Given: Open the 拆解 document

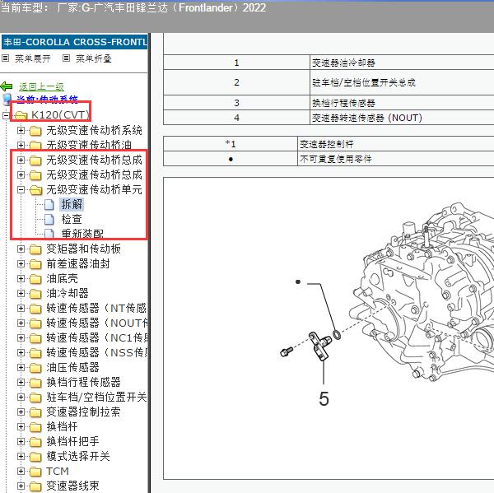Looking at the screenshot, I should click(72, 204).
